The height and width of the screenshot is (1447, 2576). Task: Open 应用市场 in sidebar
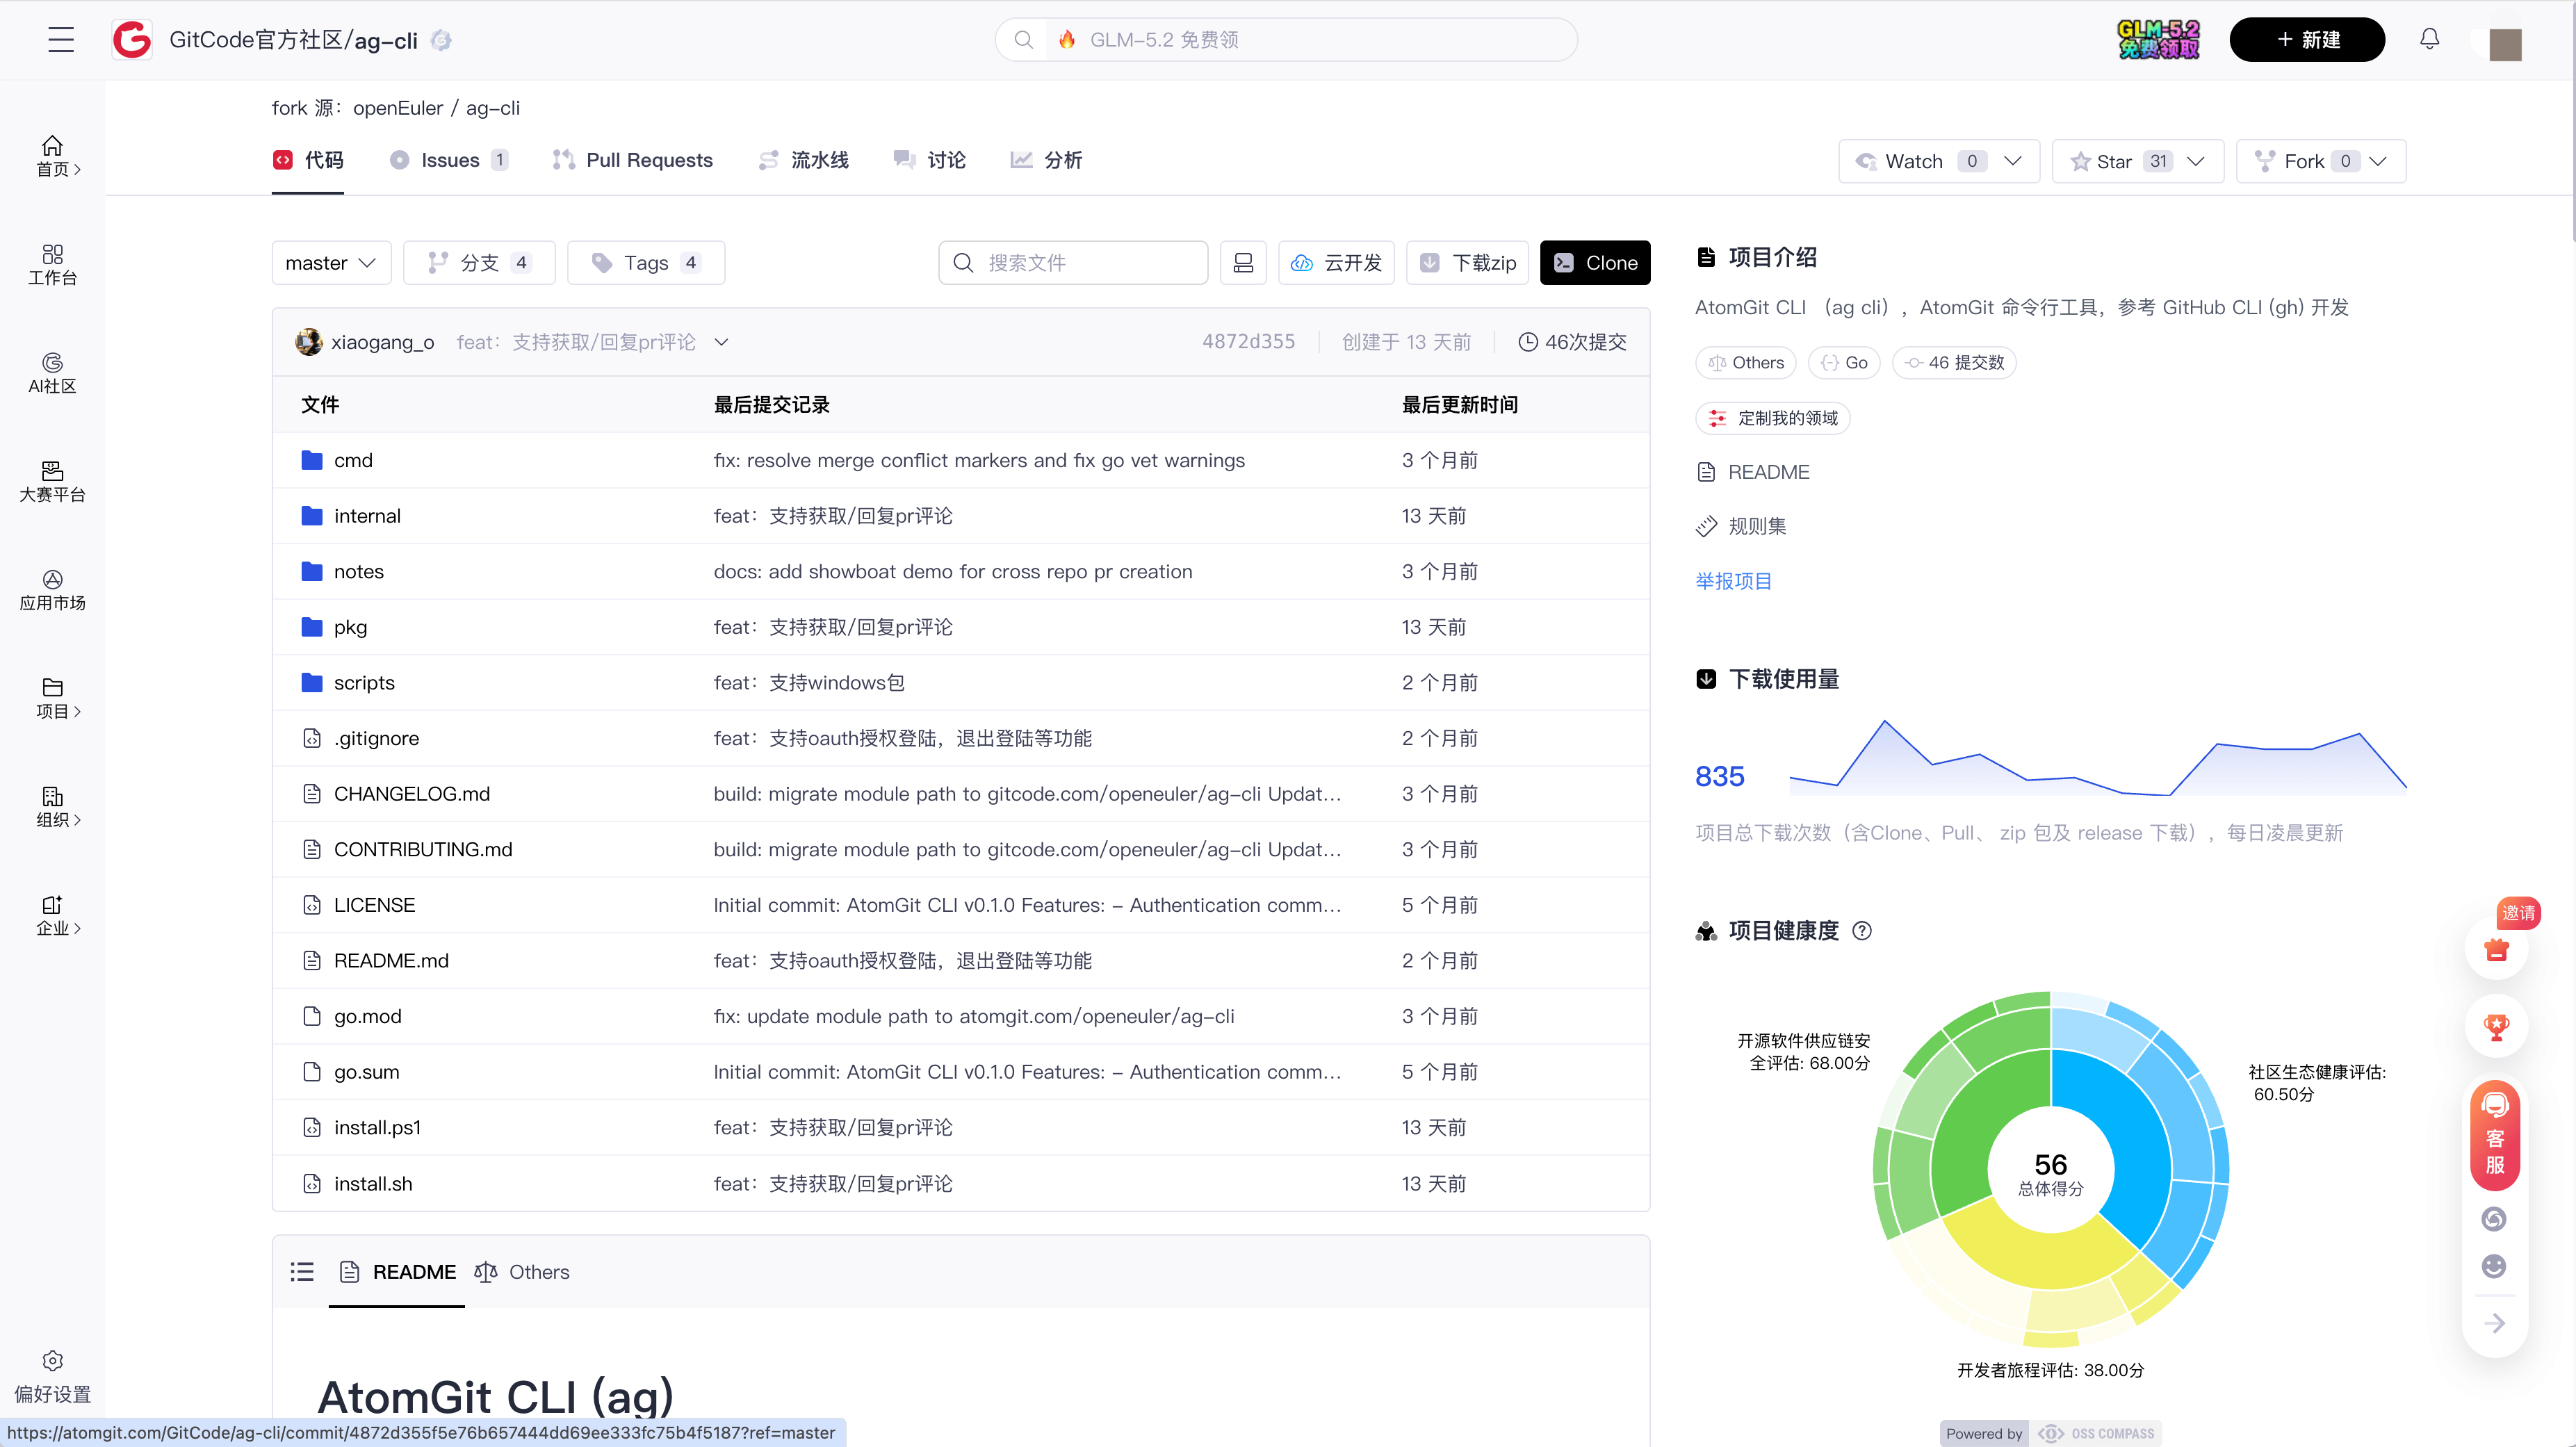(53, 590)
